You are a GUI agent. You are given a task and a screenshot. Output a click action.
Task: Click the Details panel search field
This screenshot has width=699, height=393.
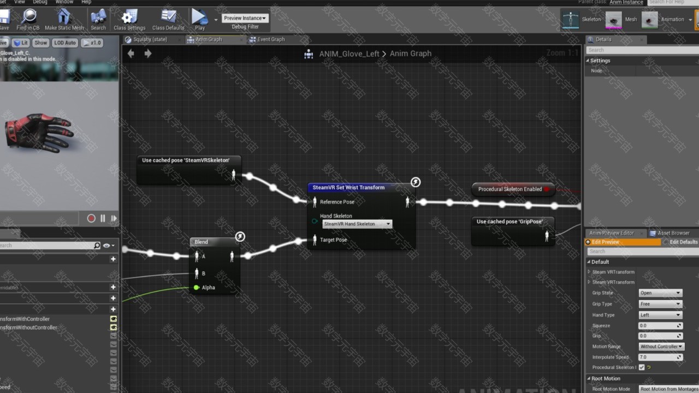(642, 50)
